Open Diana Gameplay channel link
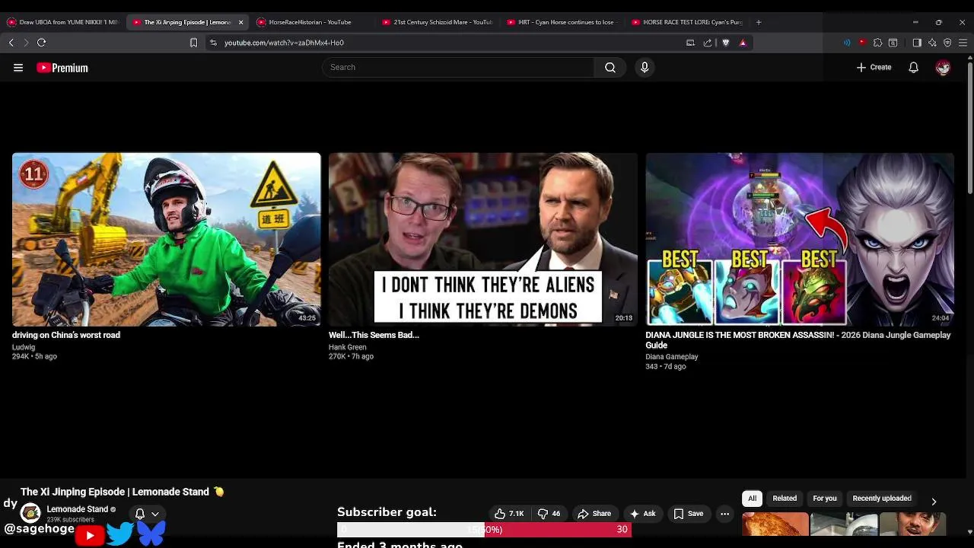Image resolution: width=974 pixels, height=548 pixels. (672, 357)
